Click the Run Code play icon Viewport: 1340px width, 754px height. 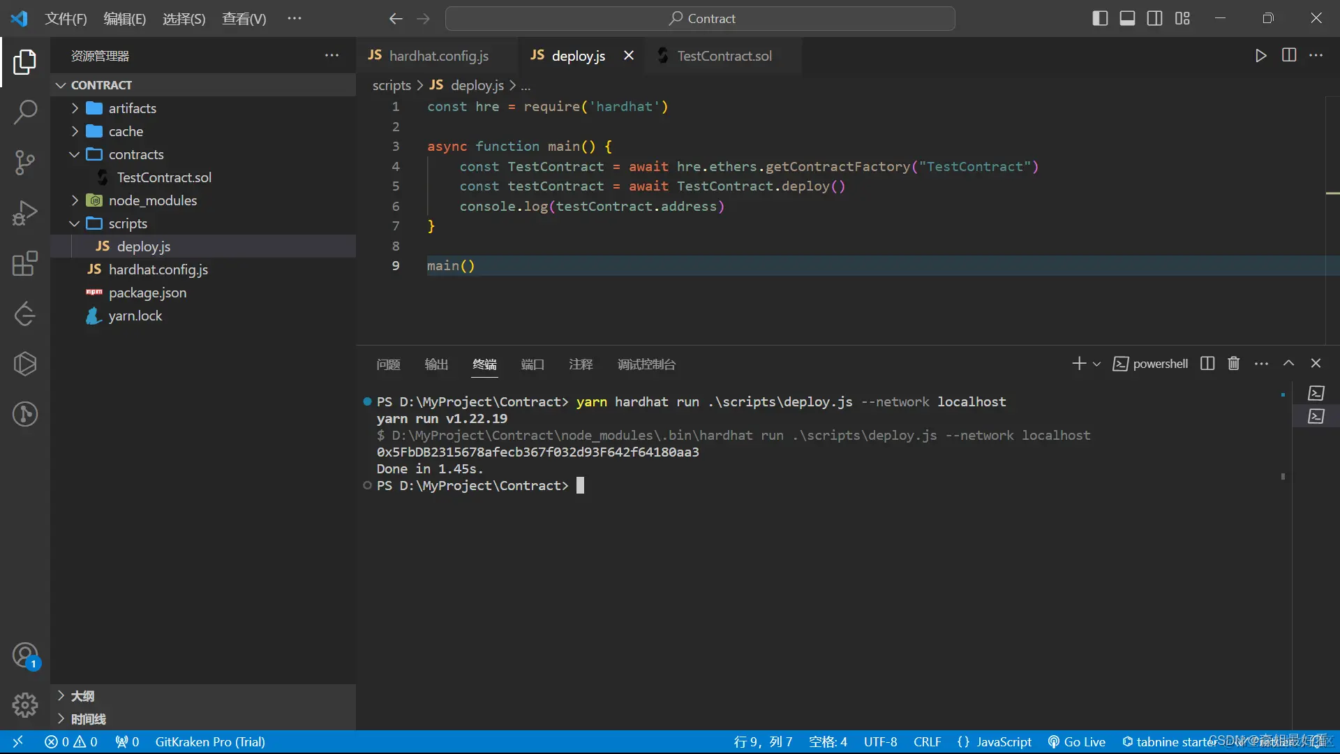[x=1260, y=56]
